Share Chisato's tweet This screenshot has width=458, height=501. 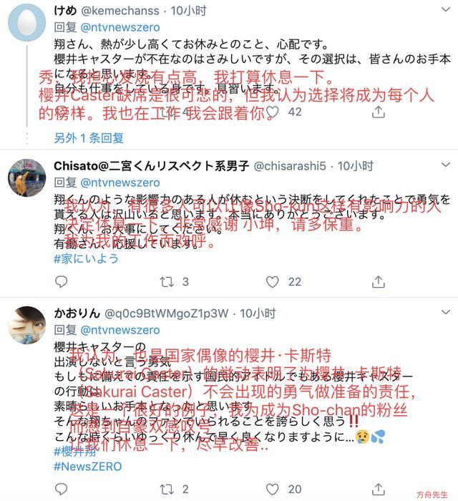pos(378,281)
